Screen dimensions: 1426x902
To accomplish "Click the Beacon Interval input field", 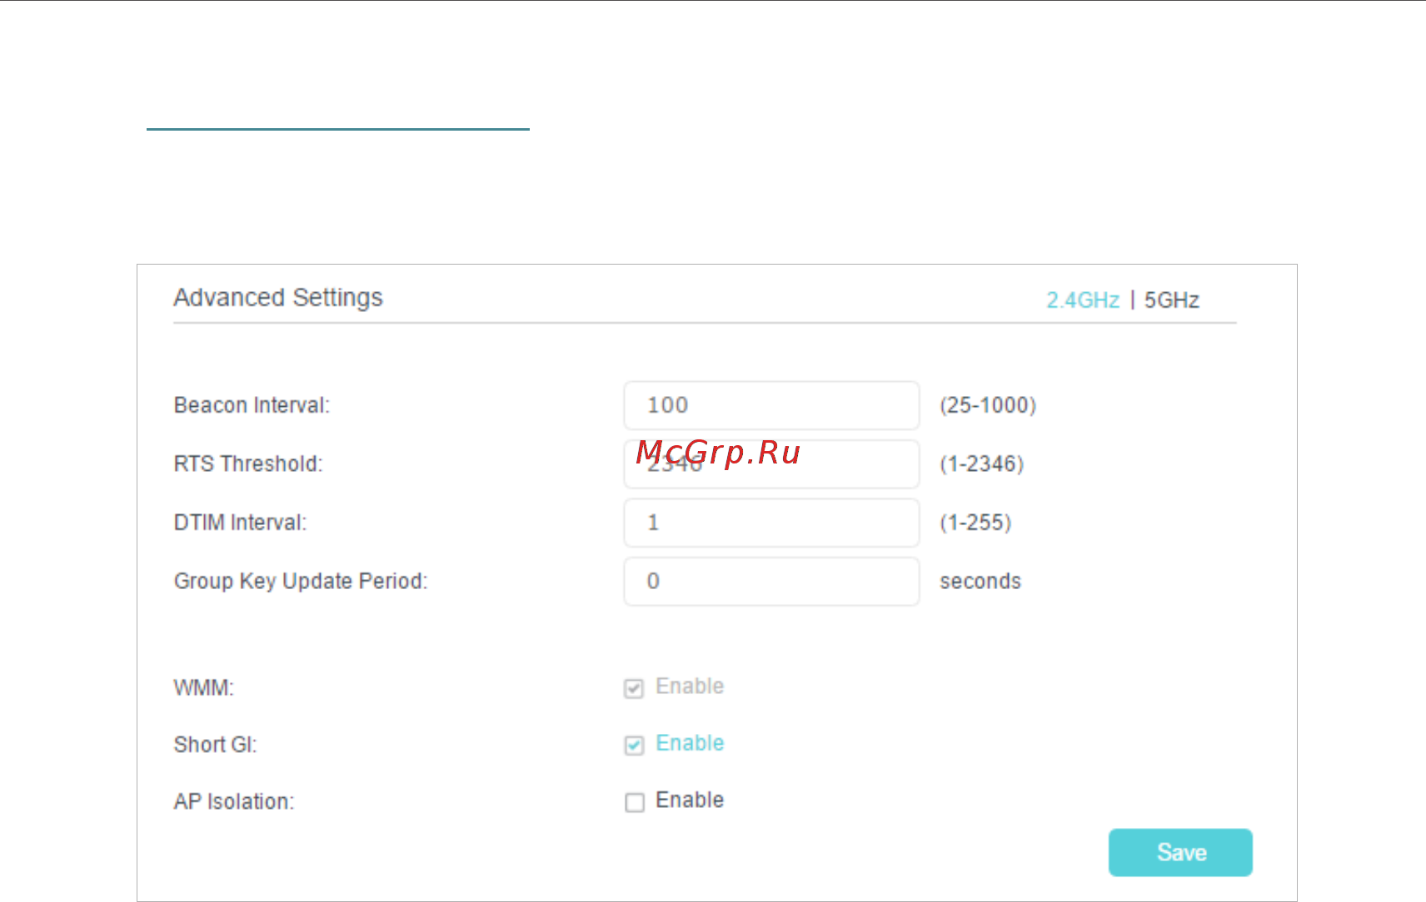I will click(771, 405).
